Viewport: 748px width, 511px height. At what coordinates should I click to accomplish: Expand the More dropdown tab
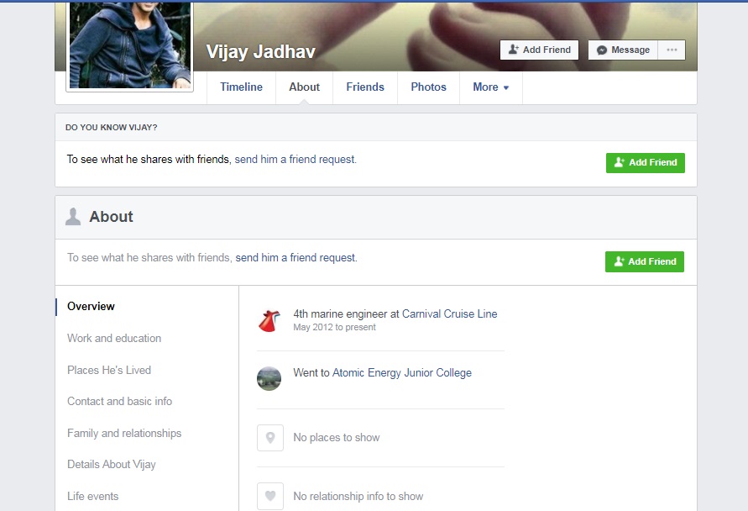coord(491,87)
